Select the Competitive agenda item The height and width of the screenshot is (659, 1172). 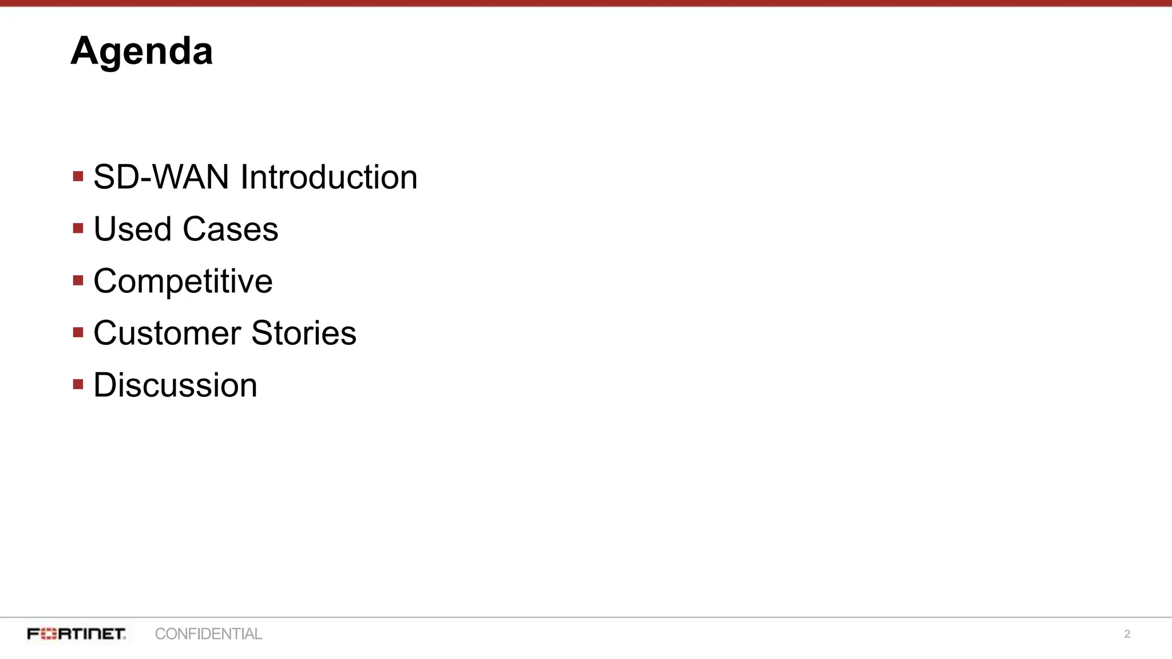(x=183, y=281)
